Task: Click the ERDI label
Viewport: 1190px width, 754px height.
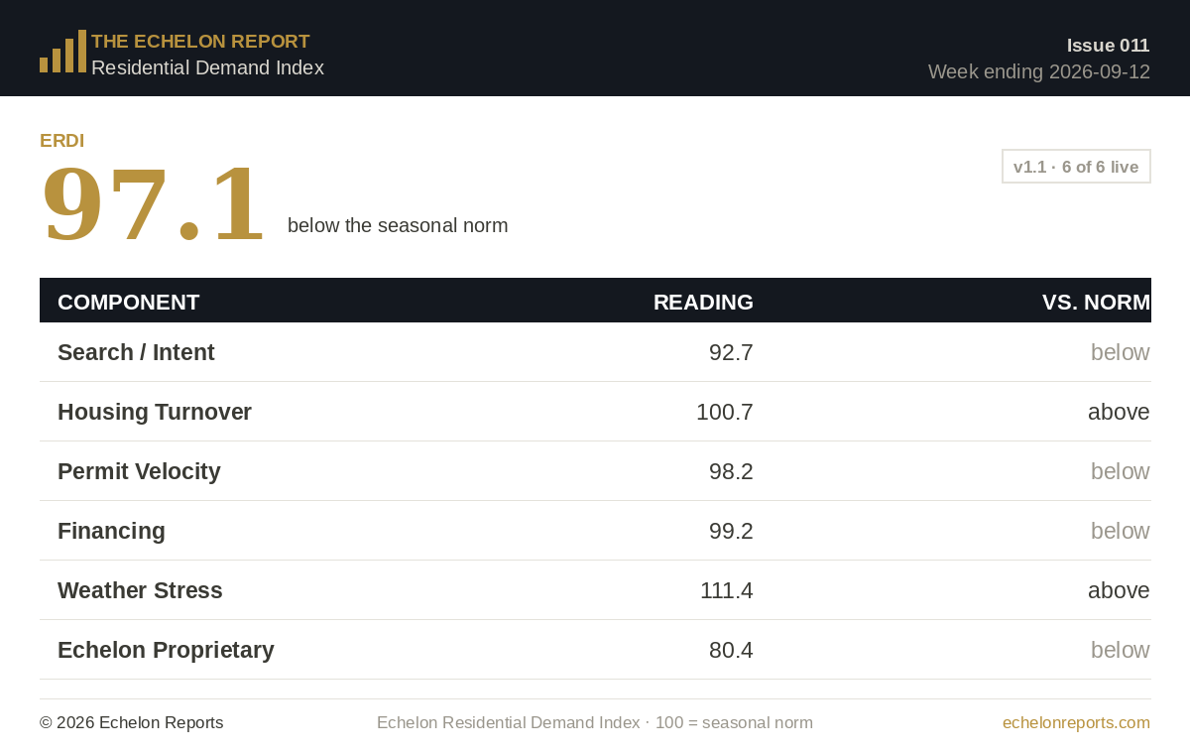Action: [x=61, y=141]
